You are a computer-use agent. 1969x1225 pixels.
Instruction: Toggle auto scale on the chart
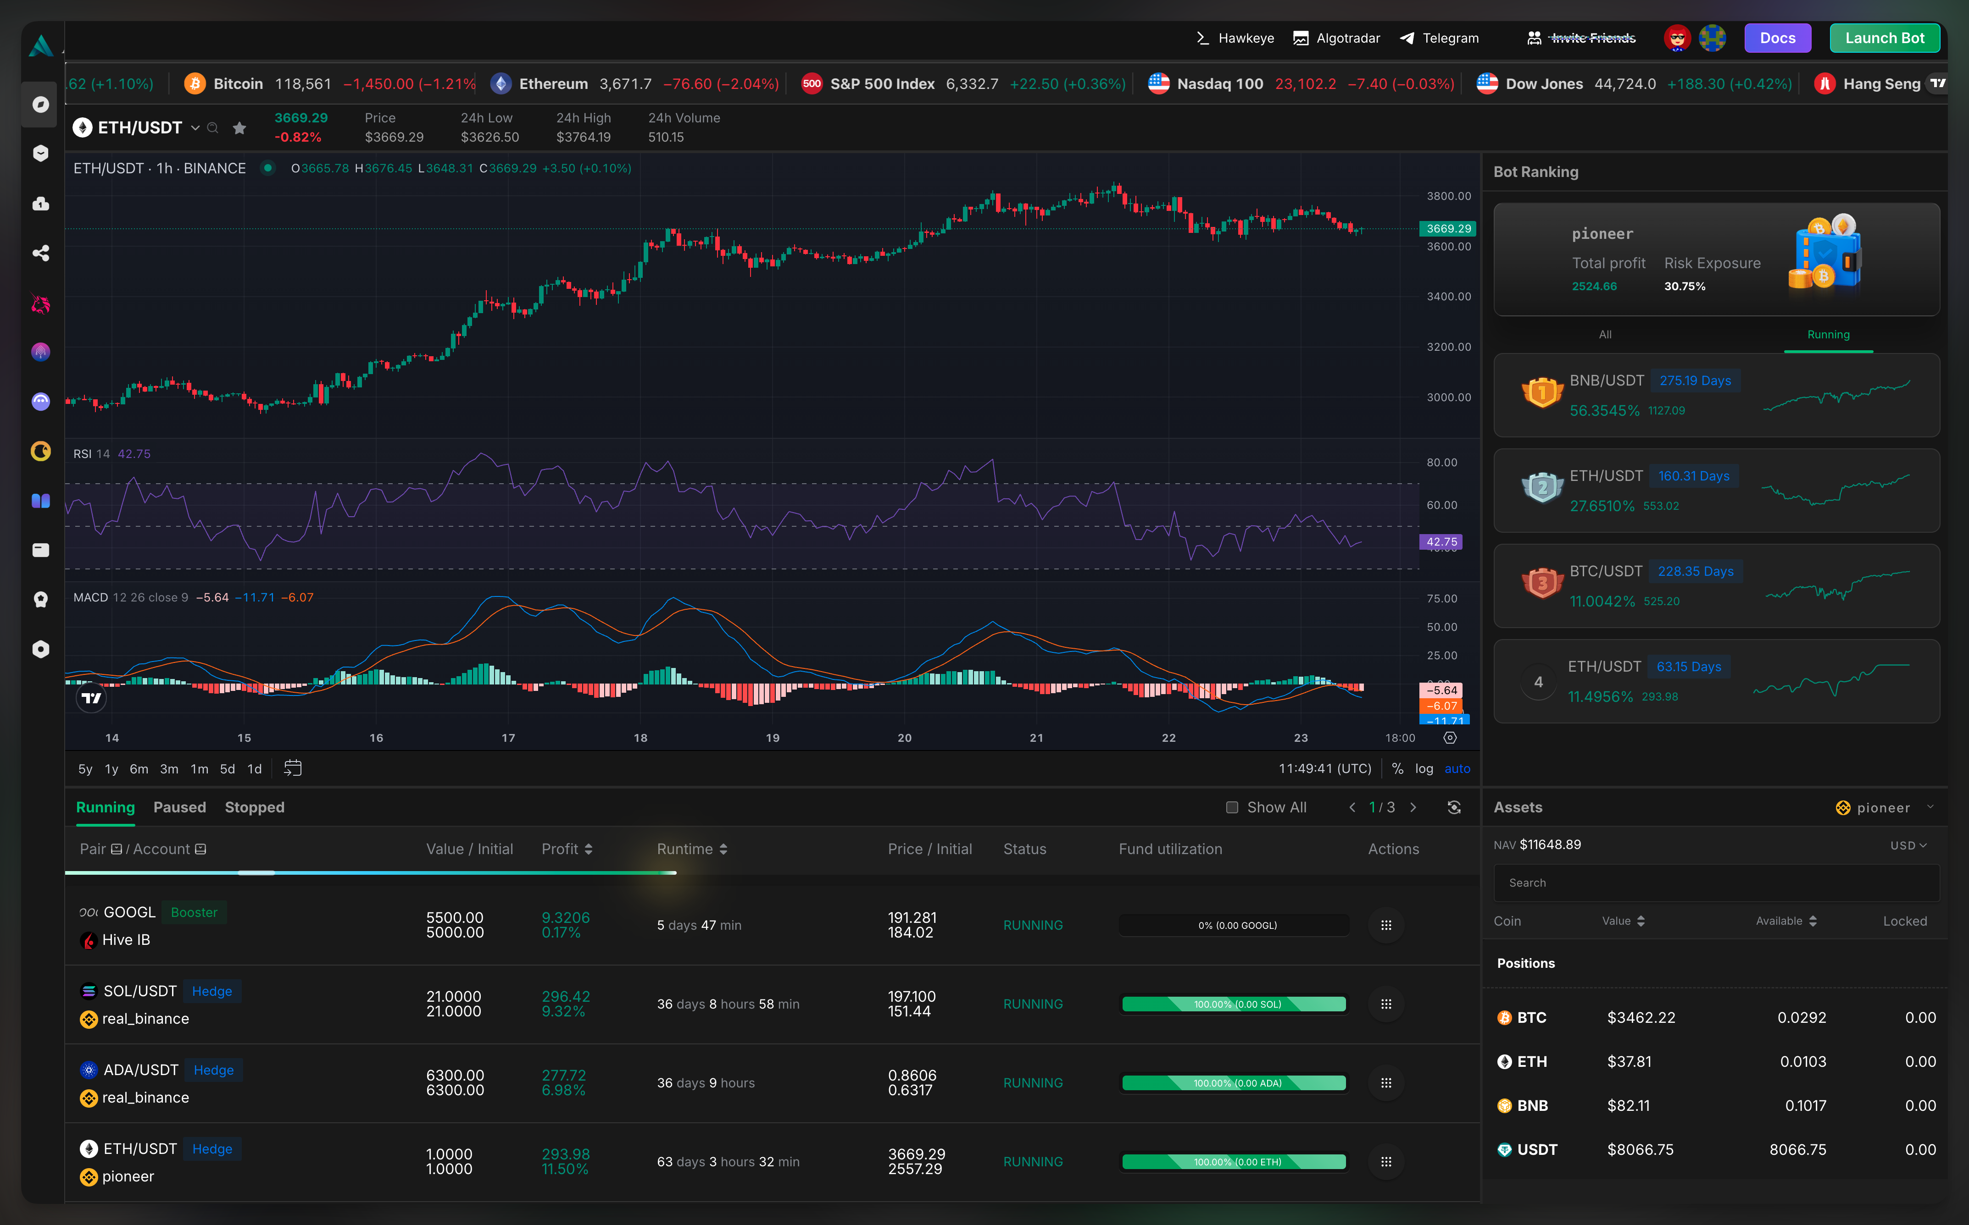1457,769
